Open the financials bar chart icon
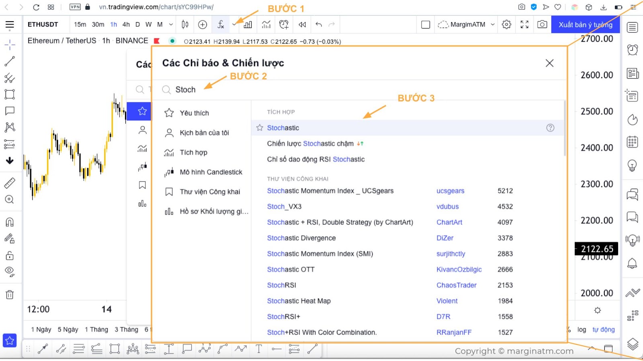Viewport: 643px width, 361px height. tap(248, 24)
